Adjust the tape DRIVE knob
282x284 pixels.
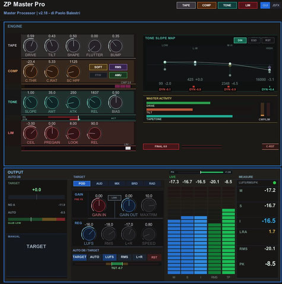coord(31,46)
